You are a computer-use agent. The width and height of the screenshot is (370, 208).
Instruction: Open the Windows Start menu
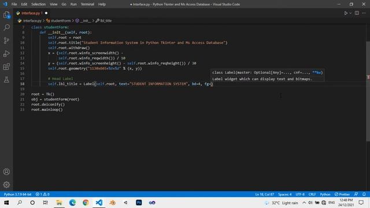point(6,203)
